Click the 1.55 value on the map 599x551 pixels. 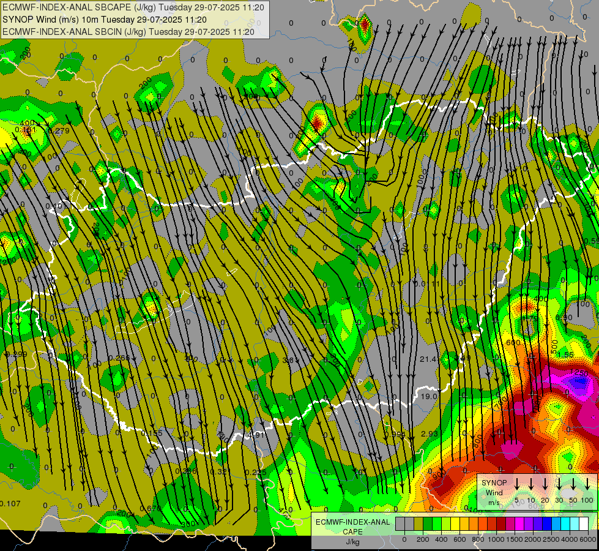tap(565, 354)
